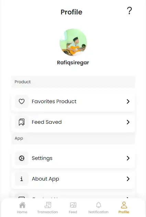Select the Notification tab label
This screenshot has width=146, height=217.
click(x=99, y=212)
